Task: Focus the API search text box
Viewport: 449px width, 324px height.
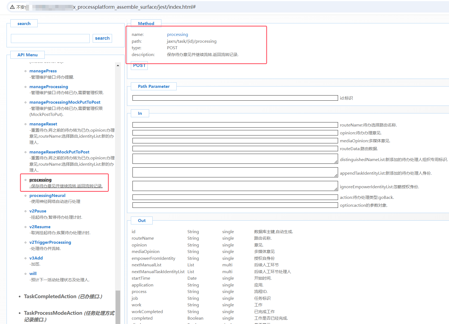Action: click(x=50, y=38)
